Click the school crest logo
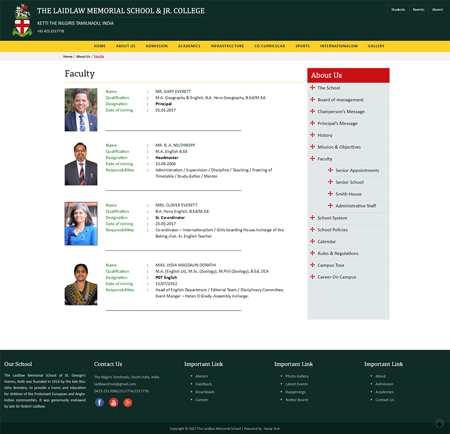Image resolution: width=450 pixels, height=434 pixels. 22,20
